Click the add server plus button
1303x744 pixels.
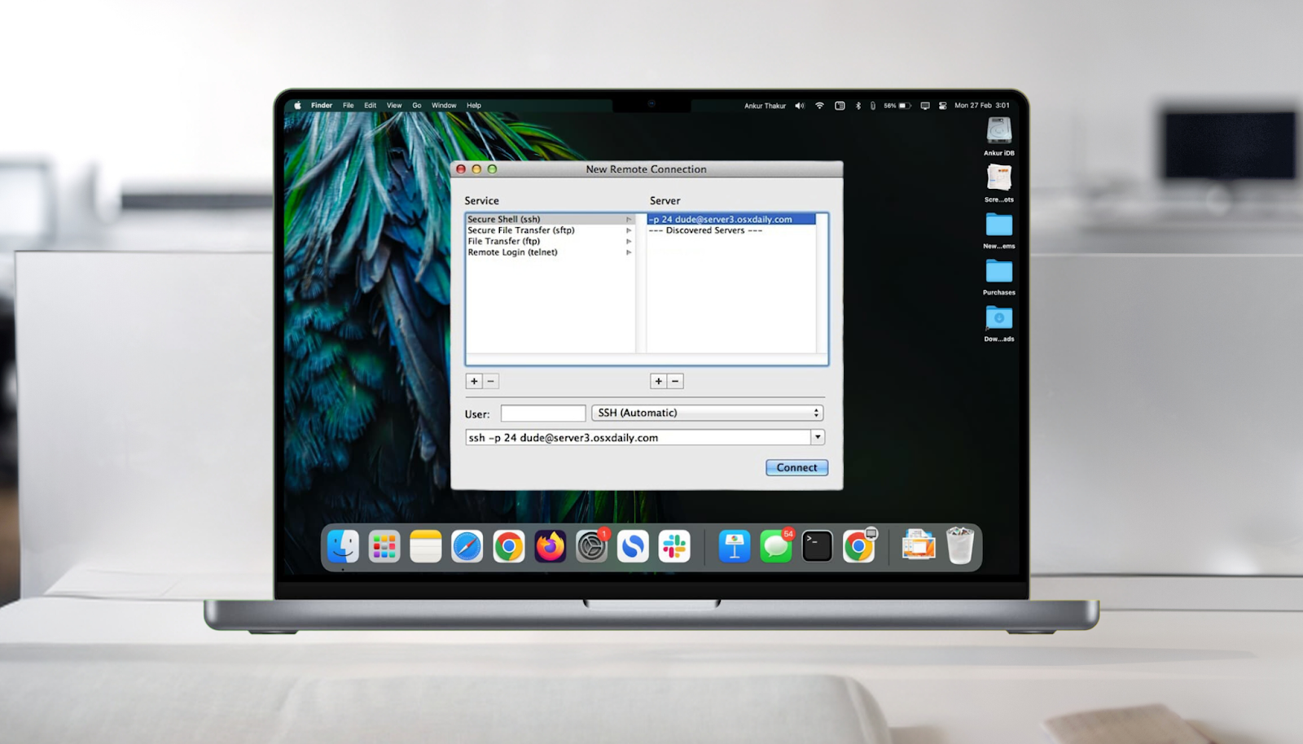point(658,381)
